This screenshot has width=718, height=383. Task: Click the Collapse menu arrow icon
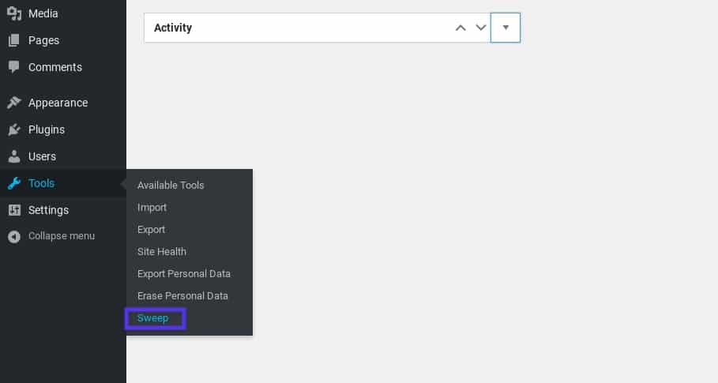pyautogui.click(x=13, y=236)
